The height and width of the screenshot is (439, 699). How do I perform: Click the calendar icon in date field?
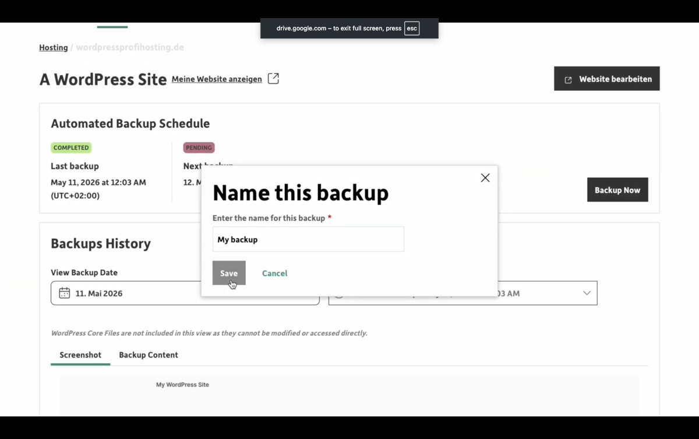[x=65, y=293]
